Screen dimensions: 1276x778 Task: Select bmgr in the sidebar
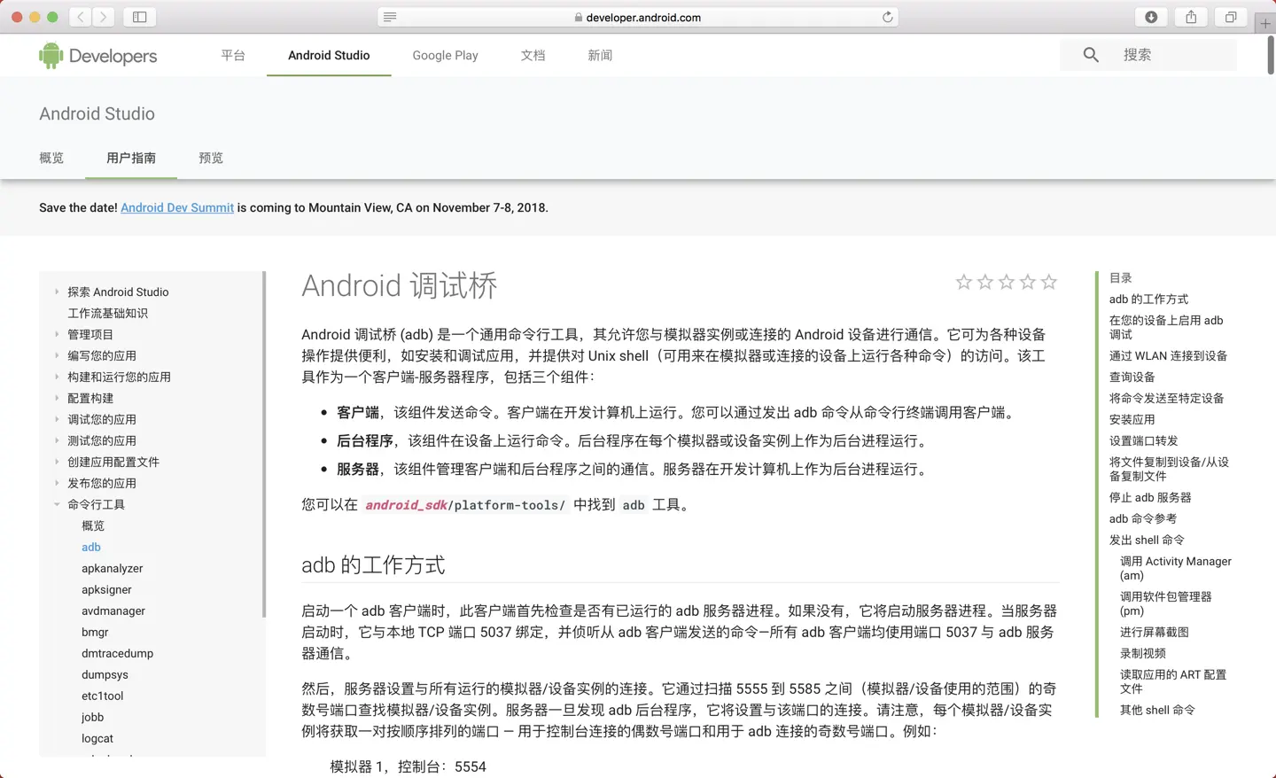(95, 632)
